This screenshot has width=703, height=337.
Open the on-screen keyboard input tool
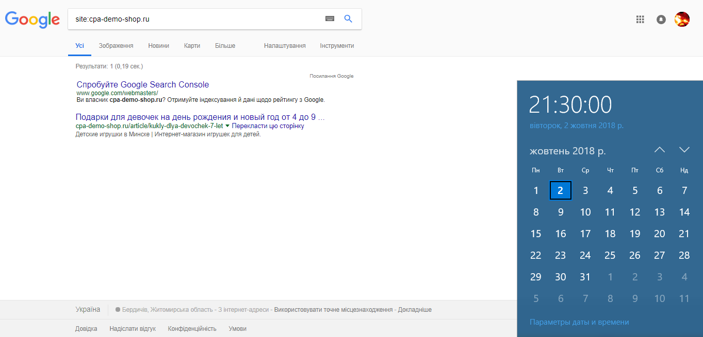coord(330,19)
